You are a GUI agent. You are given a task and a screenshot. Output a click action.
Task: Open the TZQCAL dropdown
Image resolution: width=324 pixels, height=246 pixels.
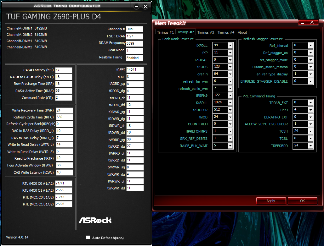(230, 60)
